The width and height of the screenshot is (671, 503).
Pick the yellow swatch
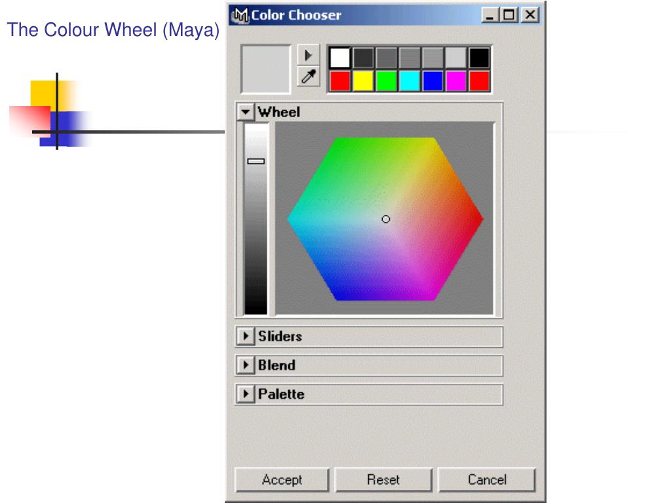coord(363,81)
